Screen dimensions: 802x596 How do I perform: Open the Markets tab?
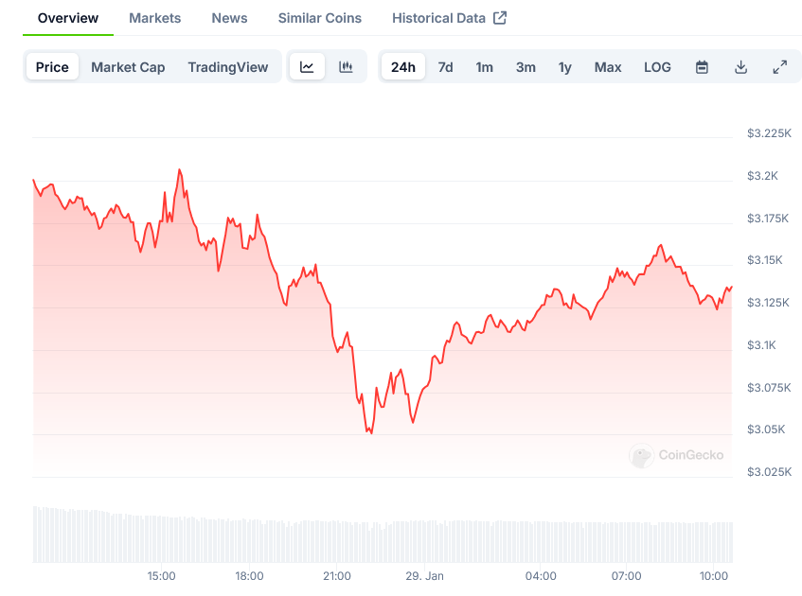click(154, 18)
